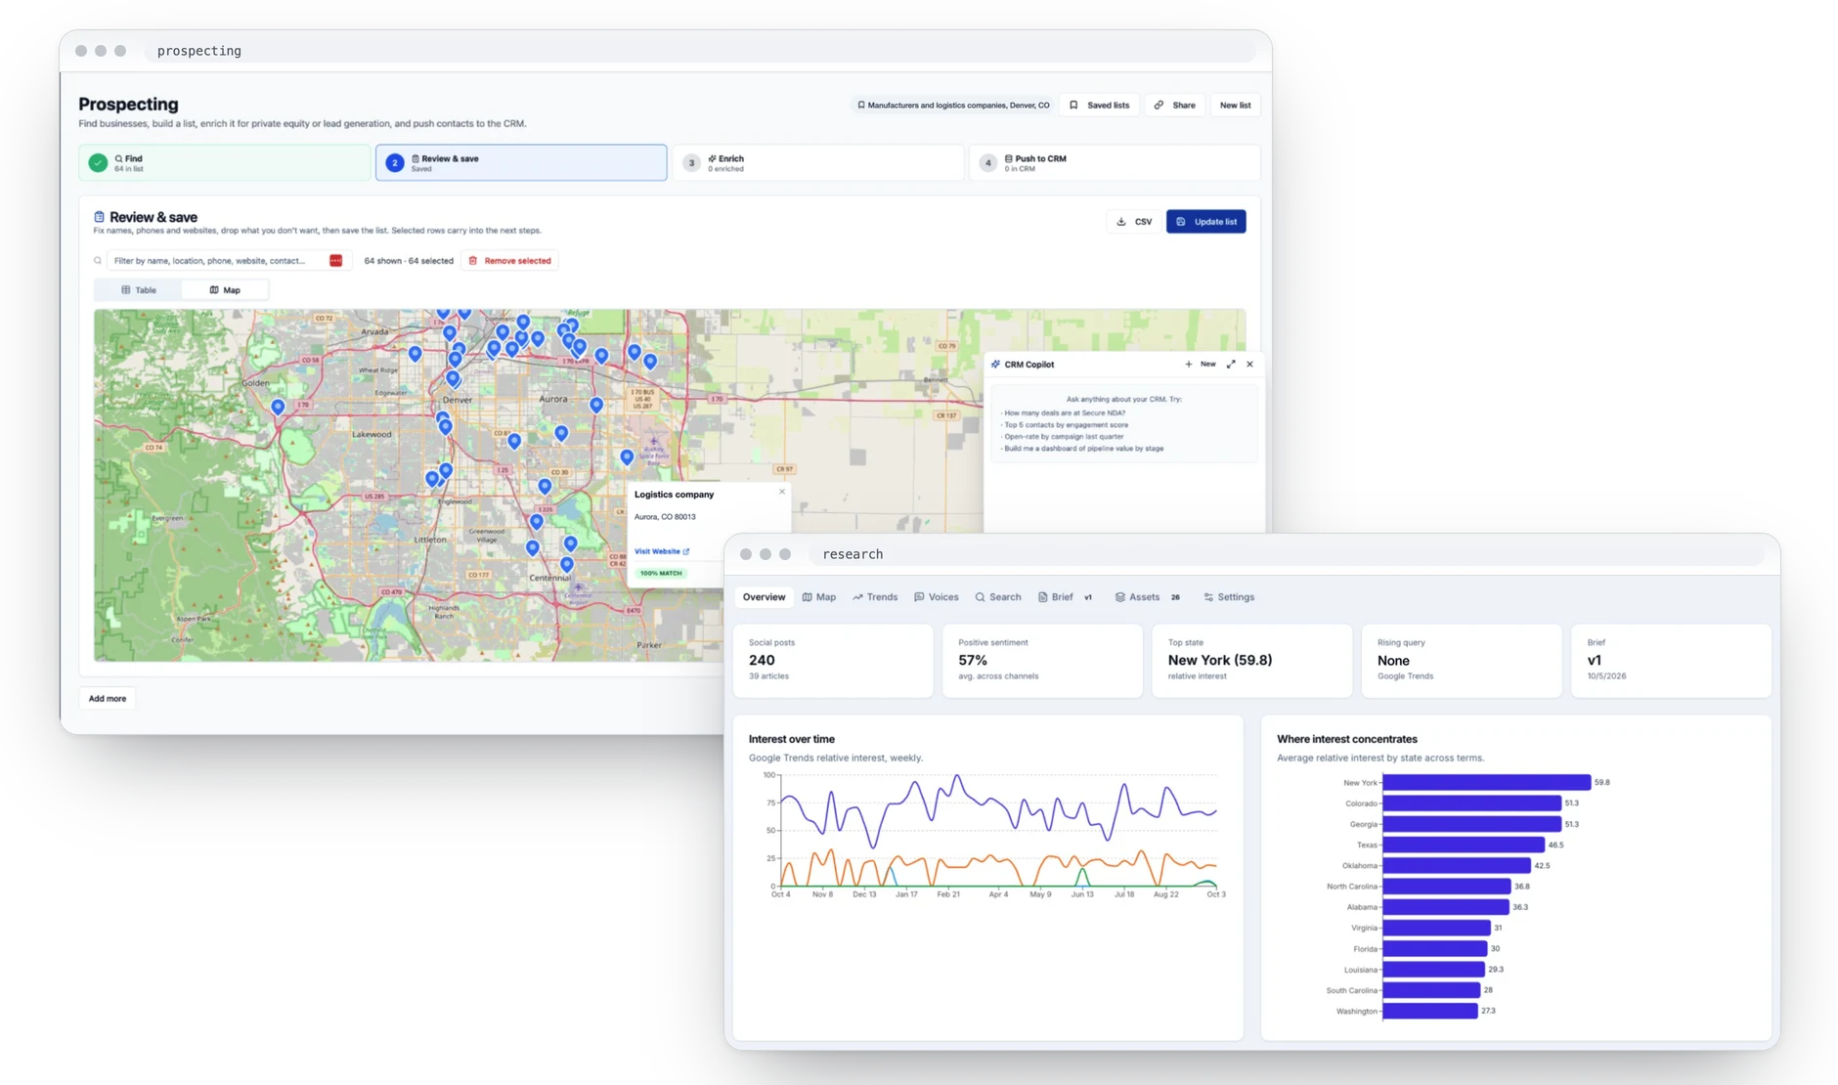This screenshot has height=1085, width=1838.
Task: Switch to Table view
Action: click(x=139, y=290)
